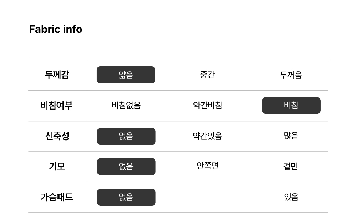
Task: Click the 비침여부 row label
Action: 56,105
